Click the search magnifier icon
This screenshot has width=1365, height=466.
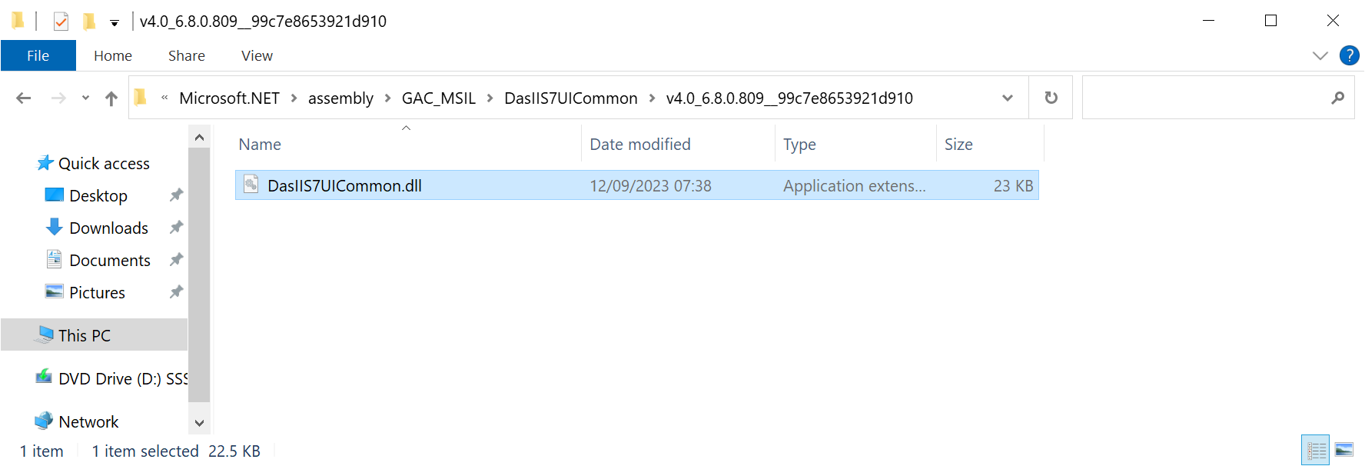(1338, 98)
